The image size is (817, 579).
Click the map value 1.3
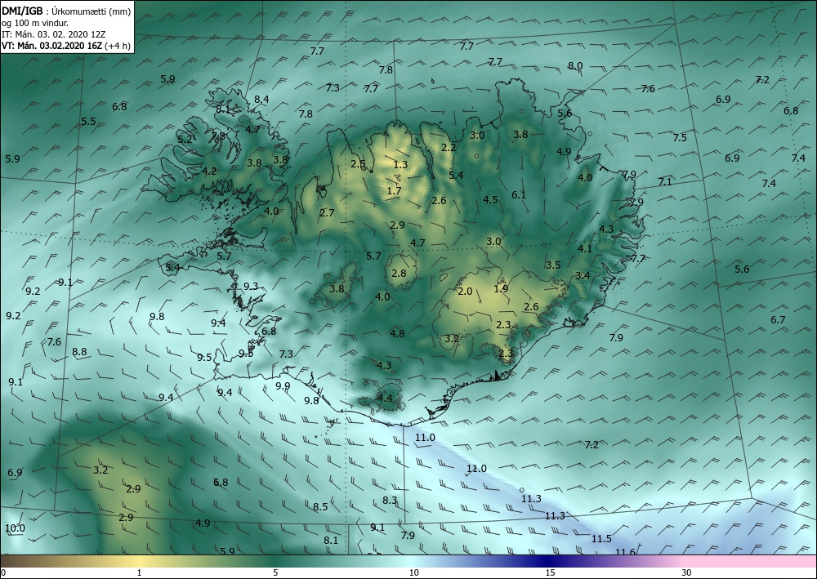point(400,165)
